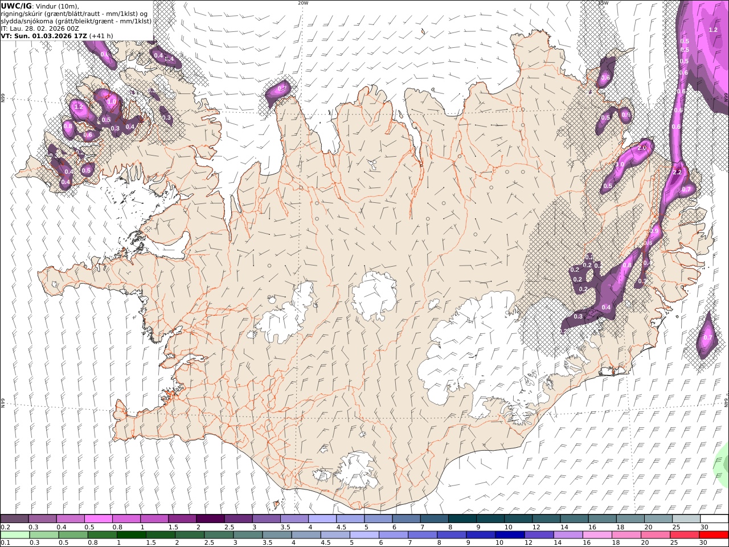Viewport: 729px width, 547px height.
Task: Pick the light lavender 4 swatch in snow scale
Action: point(322,519)
